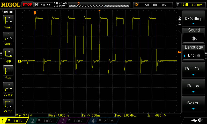
Task: Open the Record submenu
Action: pyautogui.click(x=194, y=87)
